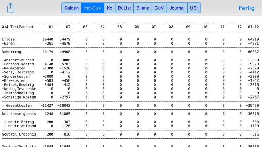Screen dimensions: 262x147
Task: Click the -Reisek,Bewirtg row label
Action: [x=18, y=85]
